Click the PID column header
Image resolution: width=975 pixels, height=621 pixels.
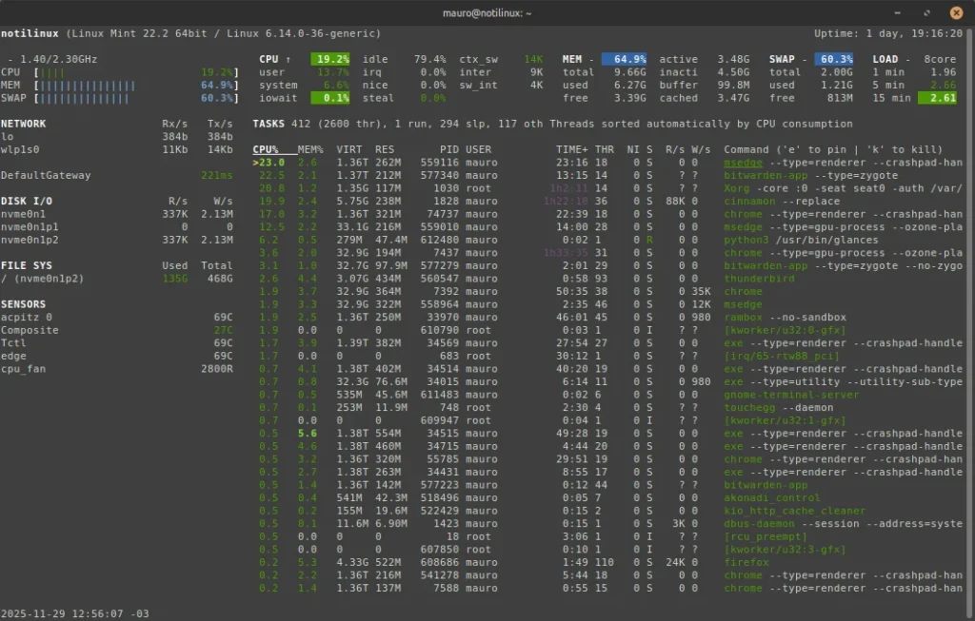(x=449, y=149)
